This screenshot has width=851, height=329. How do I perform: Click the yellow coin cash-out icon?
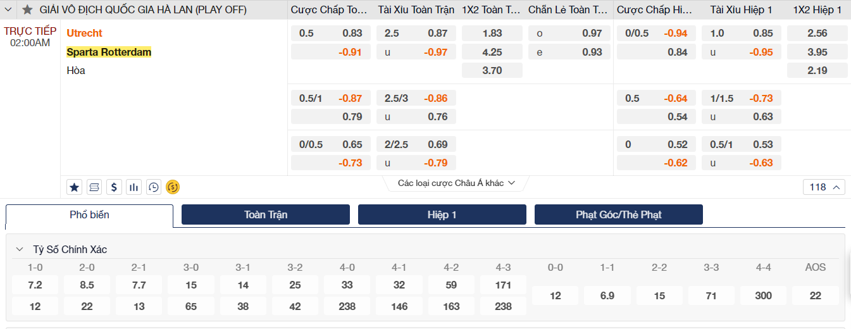[173, 187]
